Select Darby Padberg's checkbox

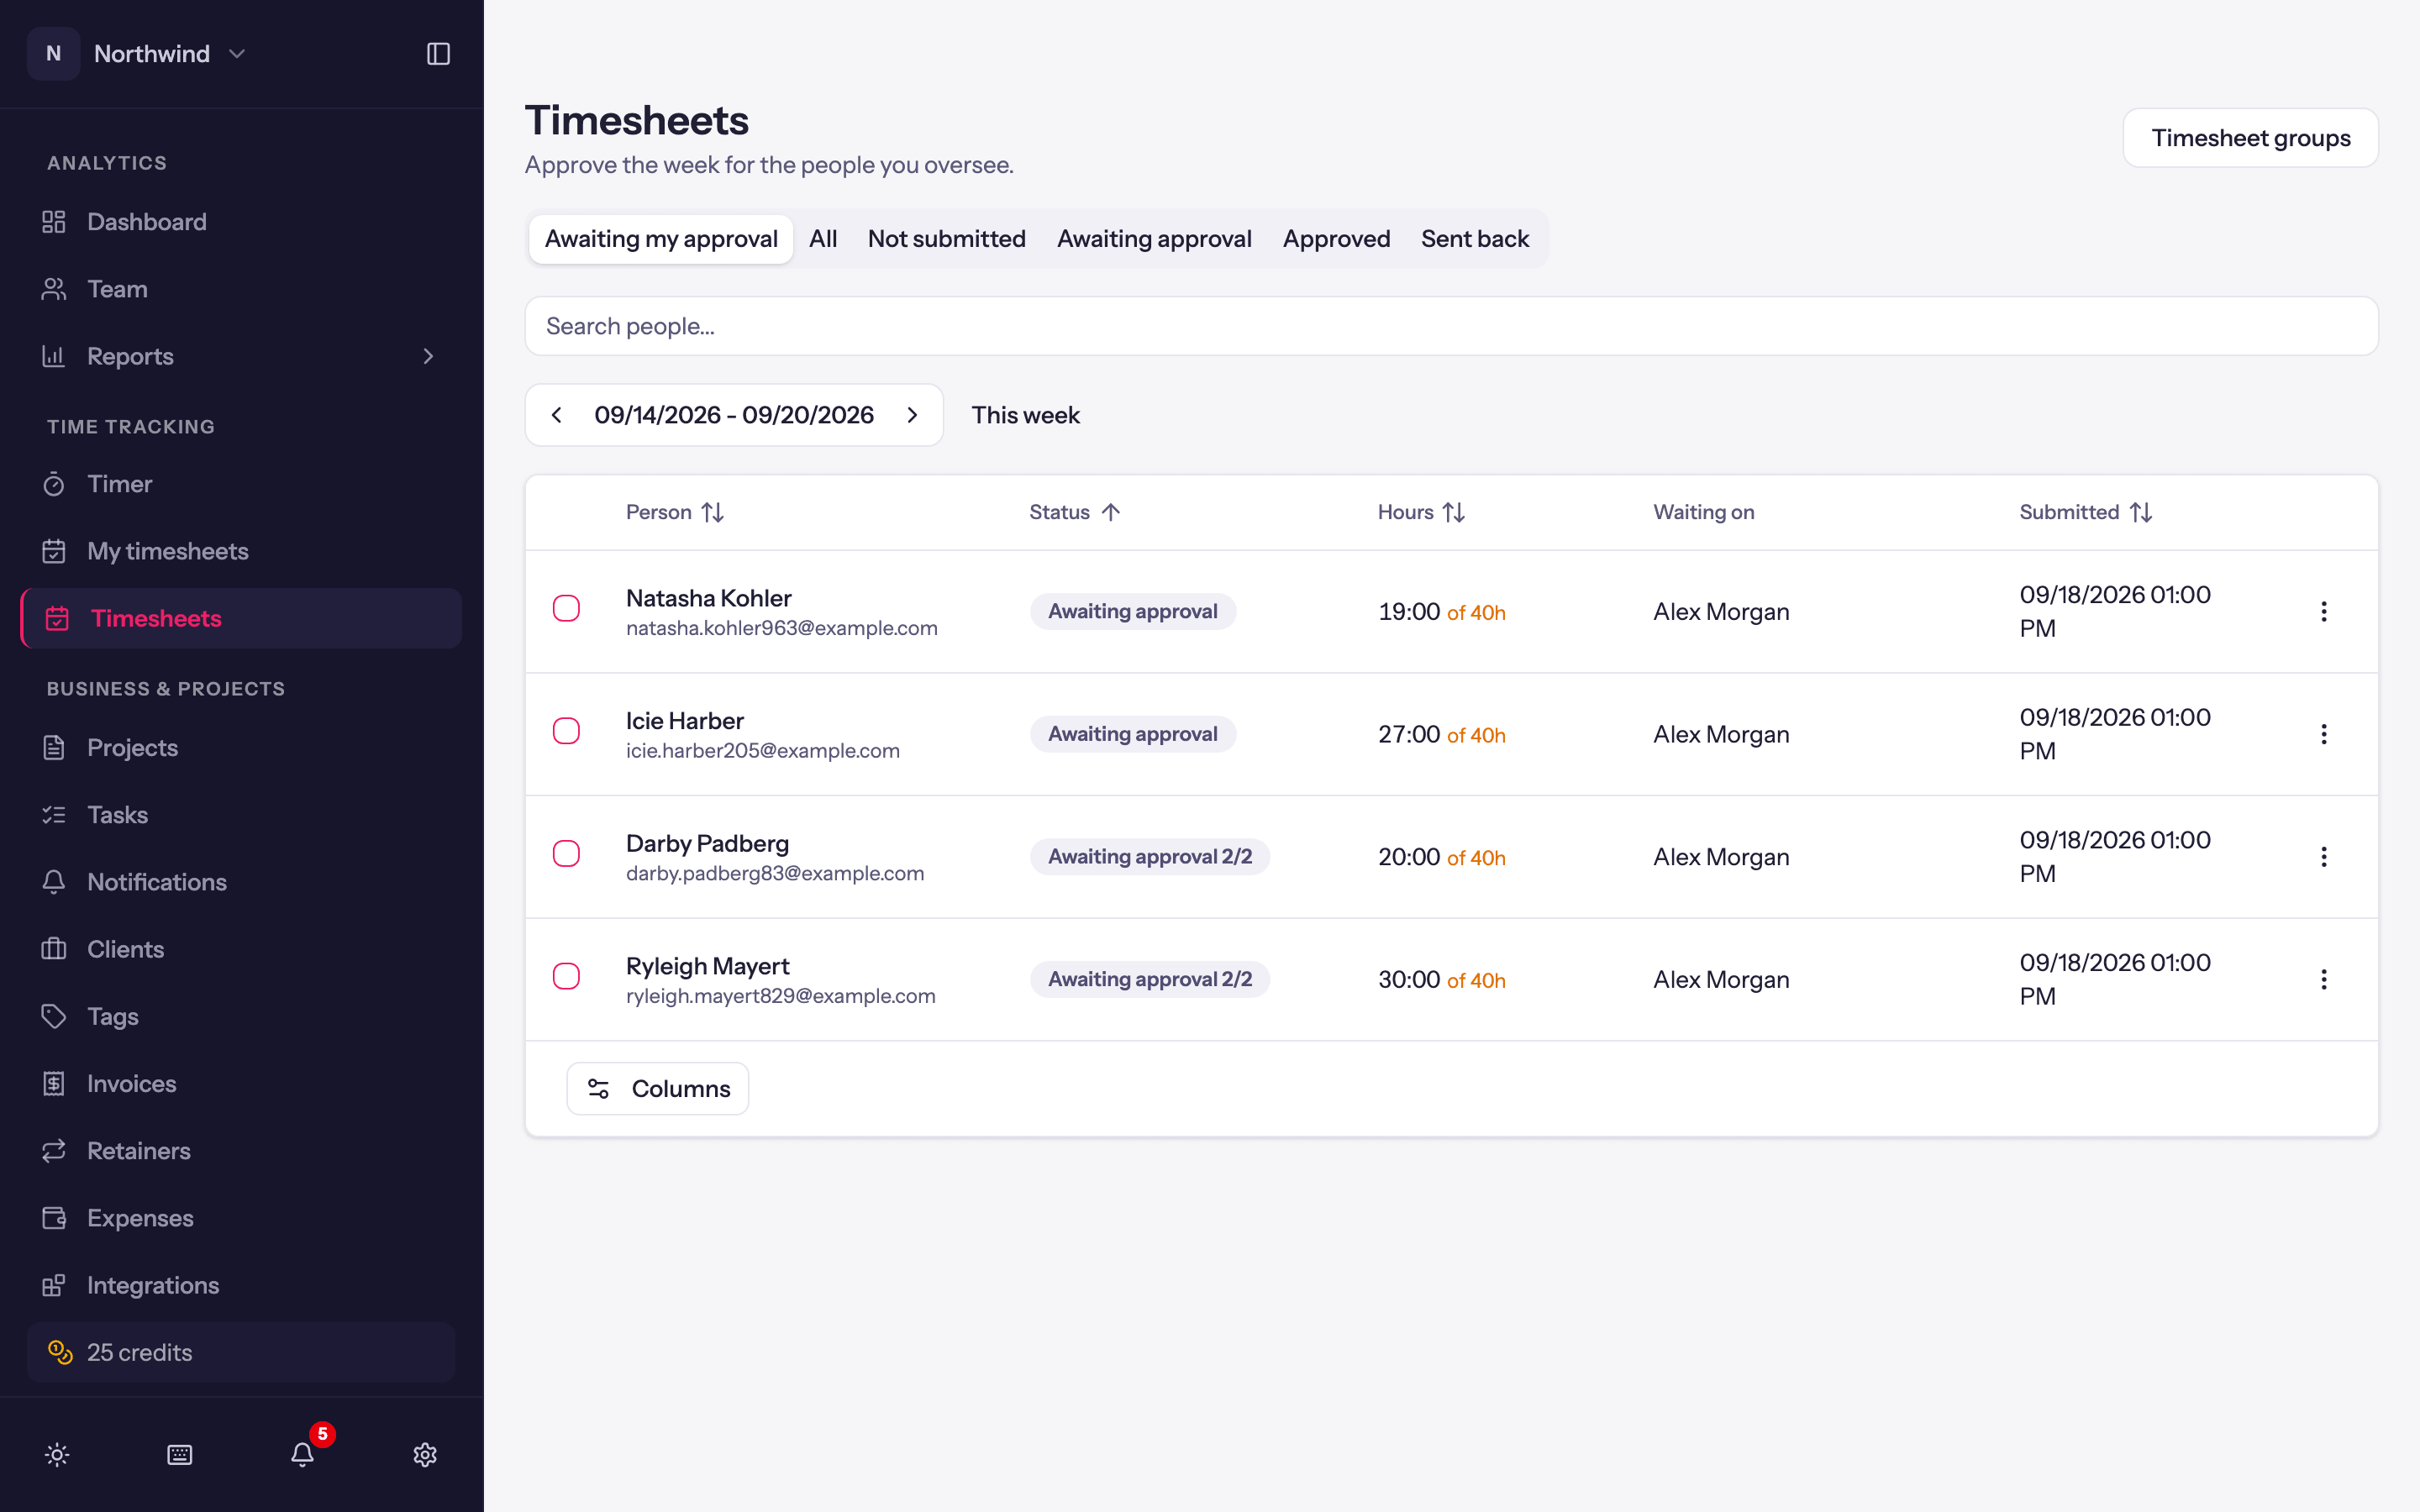pos(566,853)
